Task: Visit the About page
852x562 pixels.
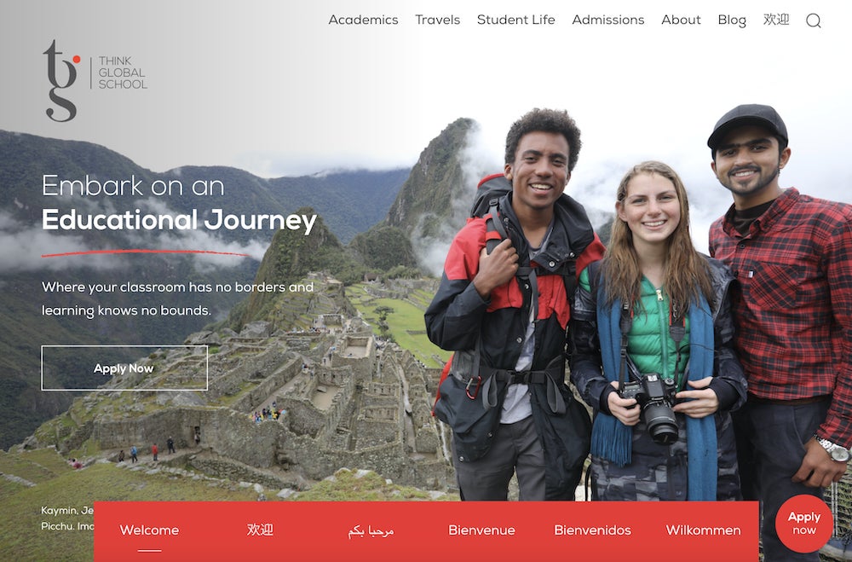Action: click(x=681, y=20)
